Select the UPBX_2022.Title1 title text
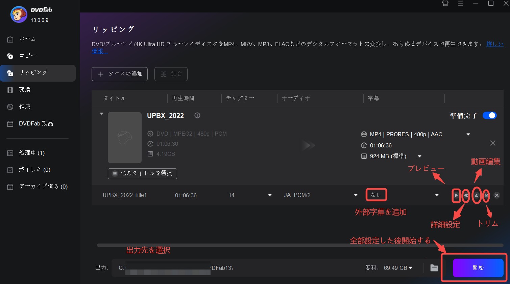 [125, 195]
